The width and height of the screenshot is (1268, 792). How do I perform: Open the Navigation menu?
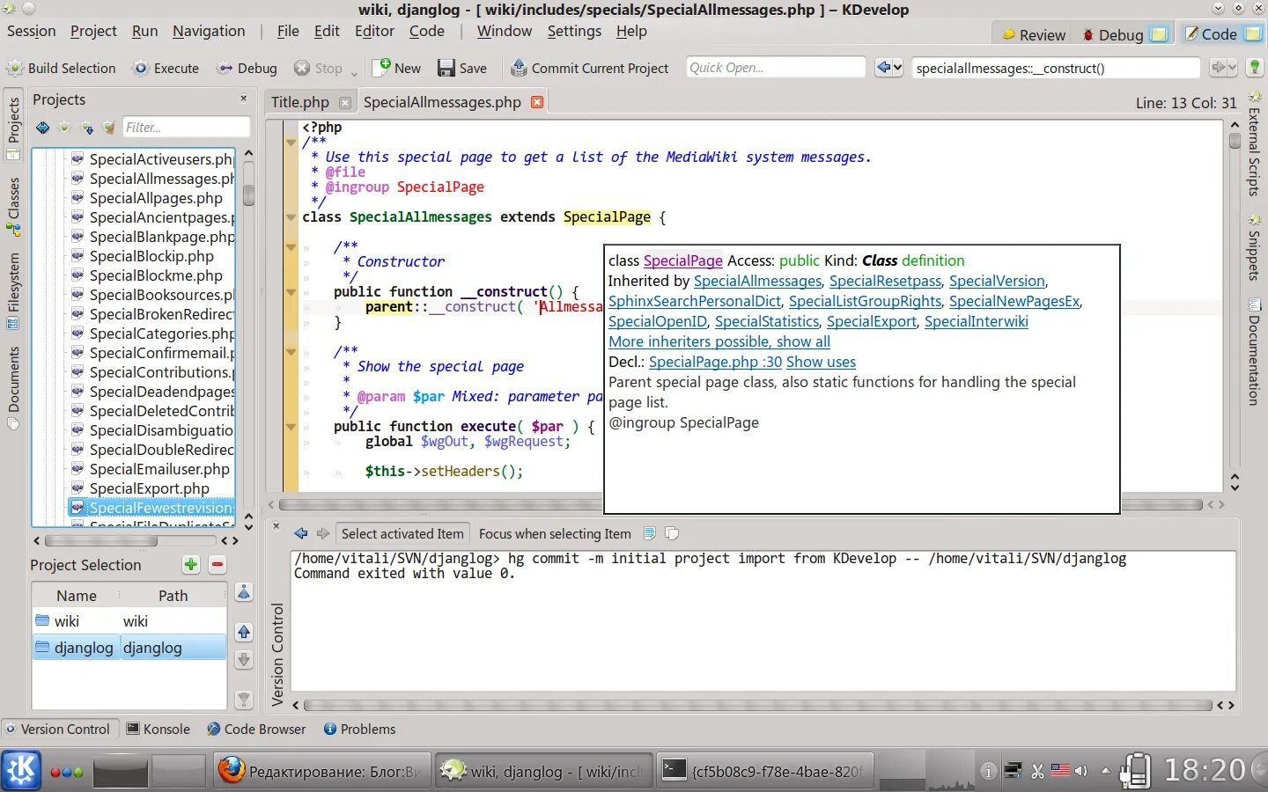click(209, 31)
